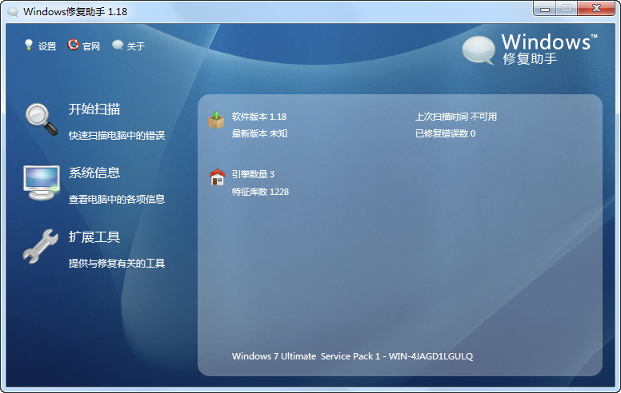The image size is (621, 393).
Task: Click the magnifying glass scan icon
Action: (x=42, y=119)
